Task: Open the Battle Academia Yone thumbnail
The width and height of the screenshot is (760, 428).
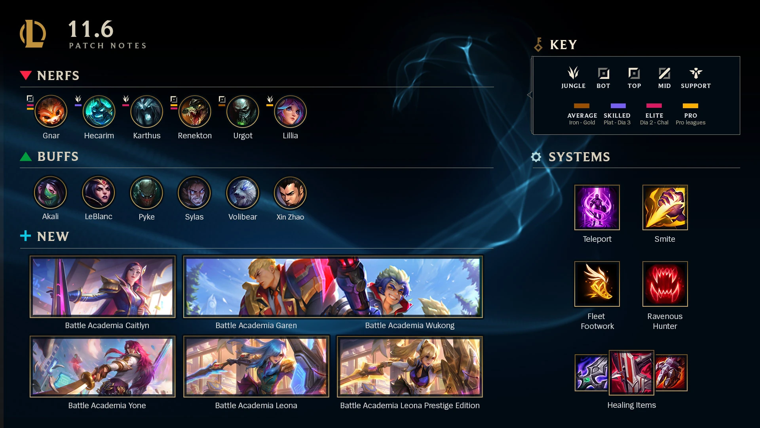Action: [103, 367]
